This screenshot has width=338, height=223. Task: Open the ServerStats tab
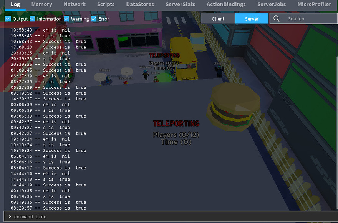coord(180,4)
